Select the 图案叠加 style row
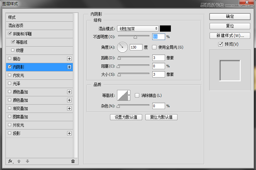Viewport: 256px width, 170px height. coord(39,117)
